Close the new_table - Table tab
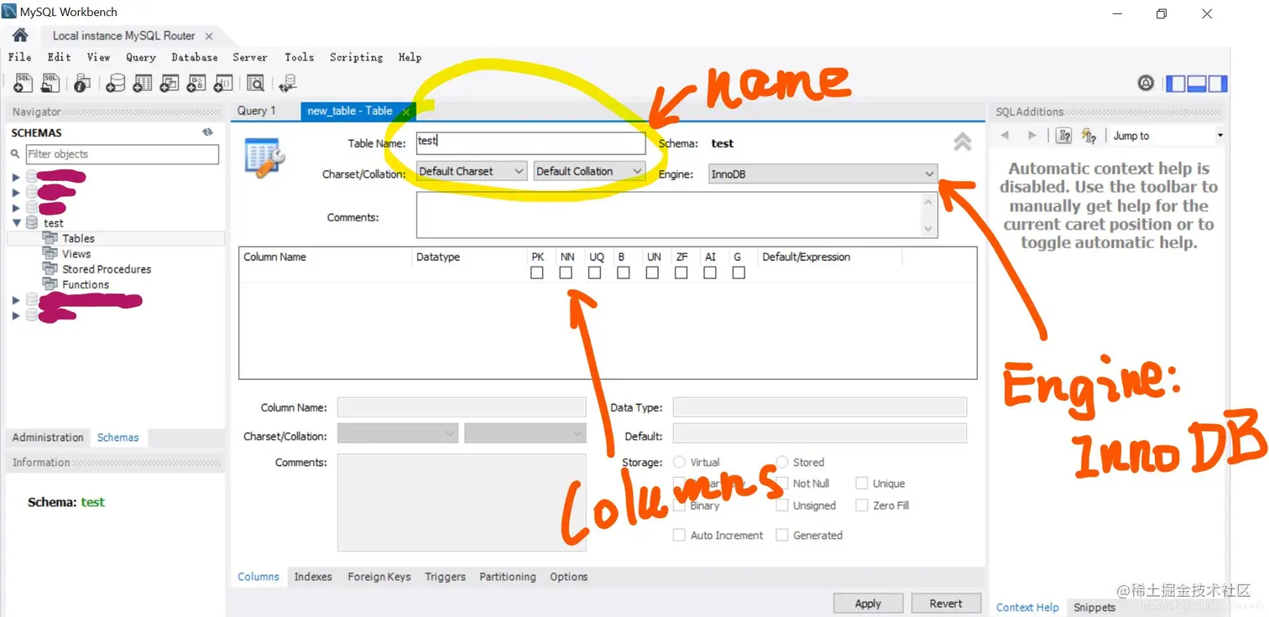The width and height of the screenshot is (1269, 617). [405, 111]
